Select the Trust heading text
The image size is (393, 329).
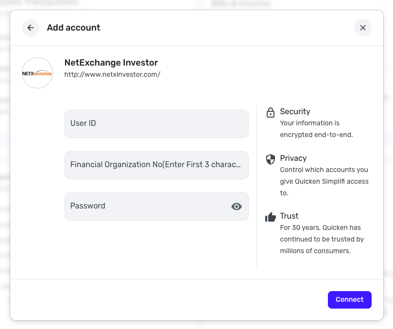point(289,216)
